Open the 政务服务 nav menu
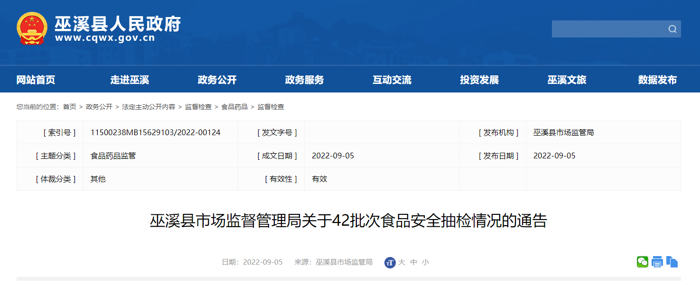 [x=304, y=80]
